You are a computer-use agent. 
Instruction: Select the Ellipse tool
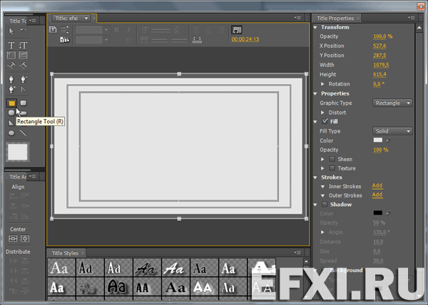pos(11,133)
